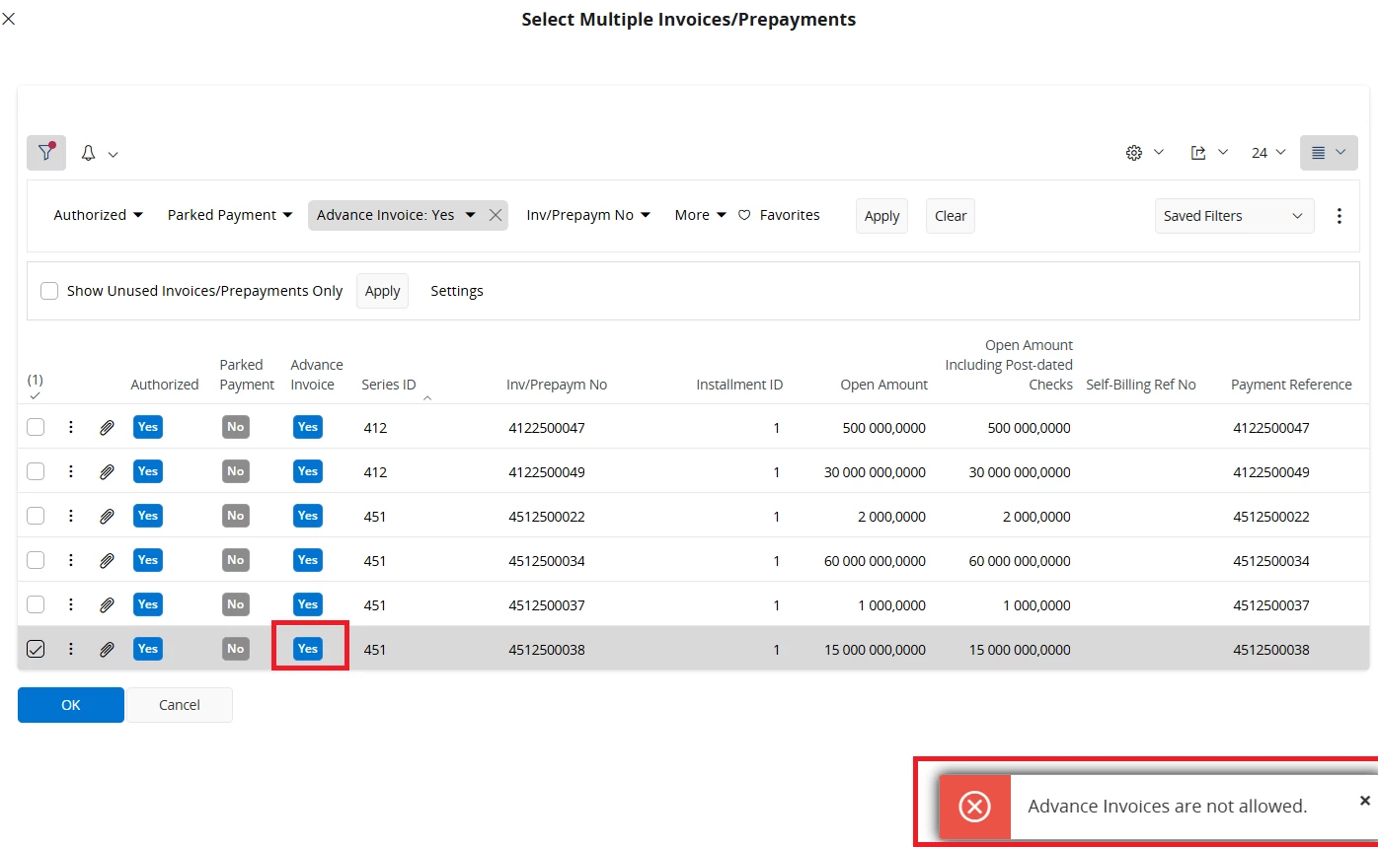Close the Select Multiple Invoices dialog
This screenshot has height=847, width=1378.
pos(9,19)
